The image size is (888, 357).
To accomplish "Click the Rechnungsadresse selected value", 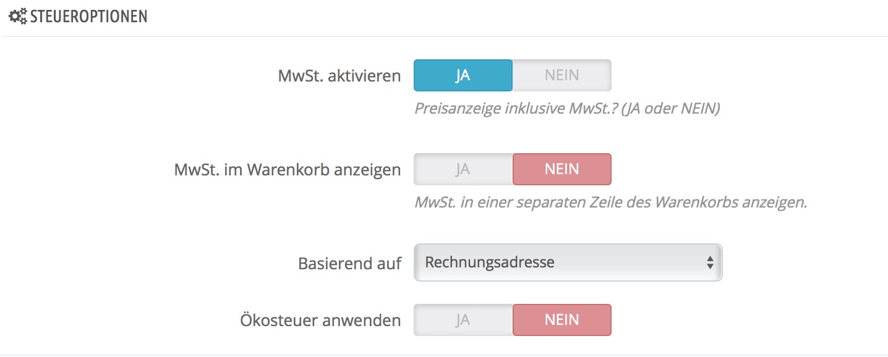I will pyautogui.click(x=490, y=262).
